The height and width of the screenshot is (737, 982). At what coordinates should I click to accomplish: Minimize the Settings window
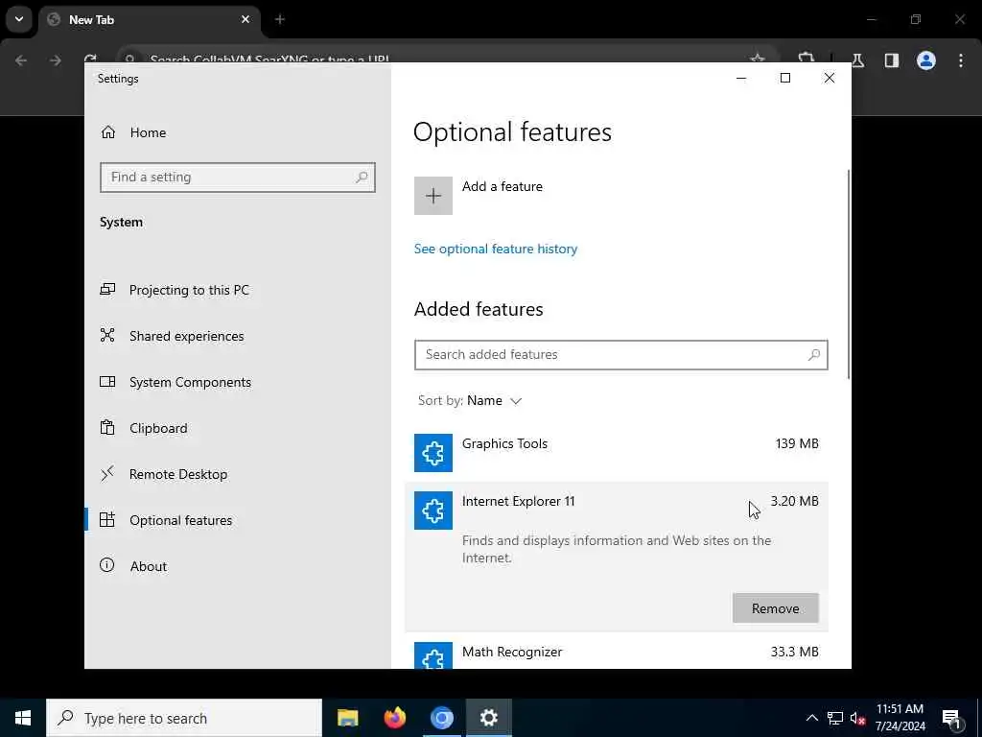coord(741,79)
